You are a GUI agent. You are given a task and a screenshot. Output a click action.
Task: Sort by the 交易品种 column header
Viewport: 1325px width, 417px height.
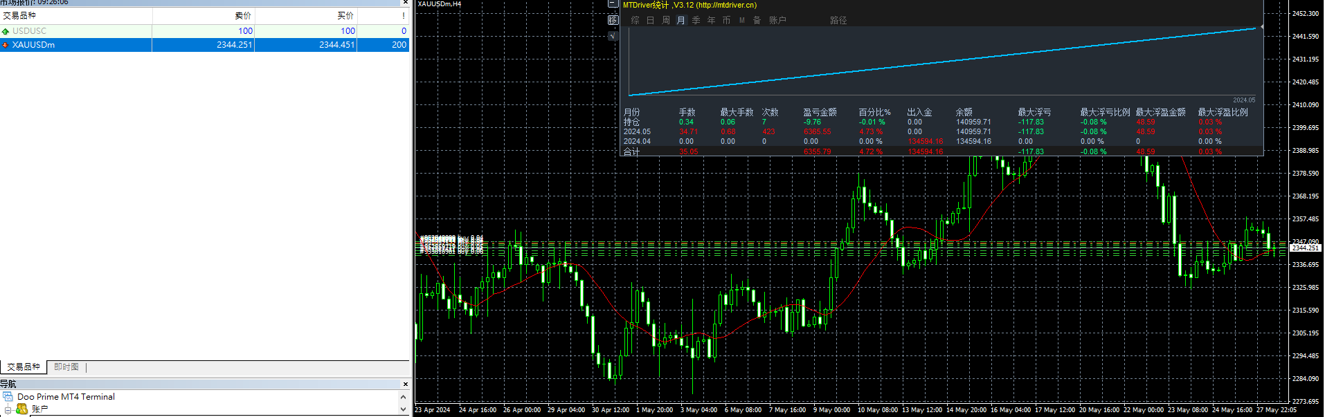[x=76, y=15]
